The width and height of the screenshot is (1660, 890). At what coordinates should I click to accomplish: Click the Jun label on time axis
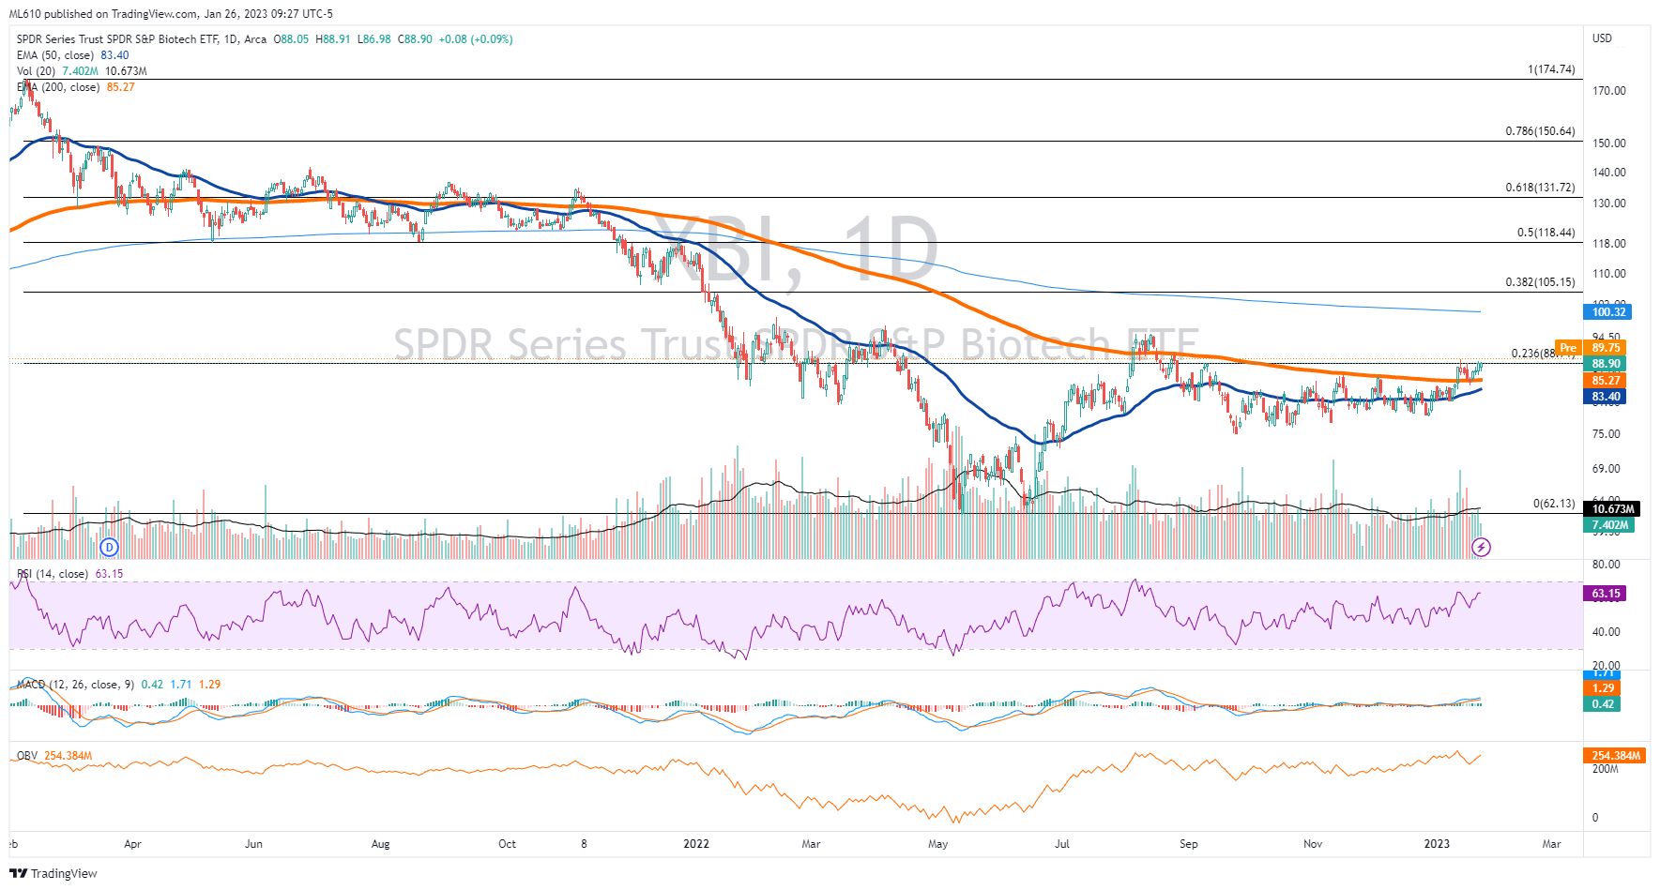253,844
